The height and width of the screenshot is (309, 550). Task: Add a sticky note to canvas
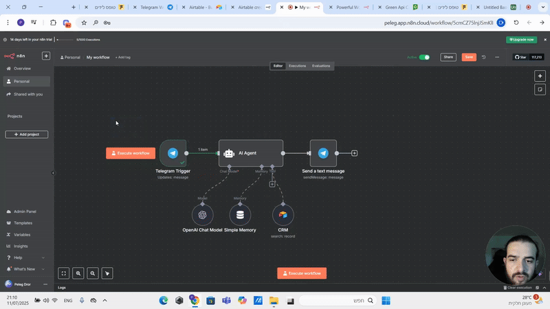click(x=540, y=89)
